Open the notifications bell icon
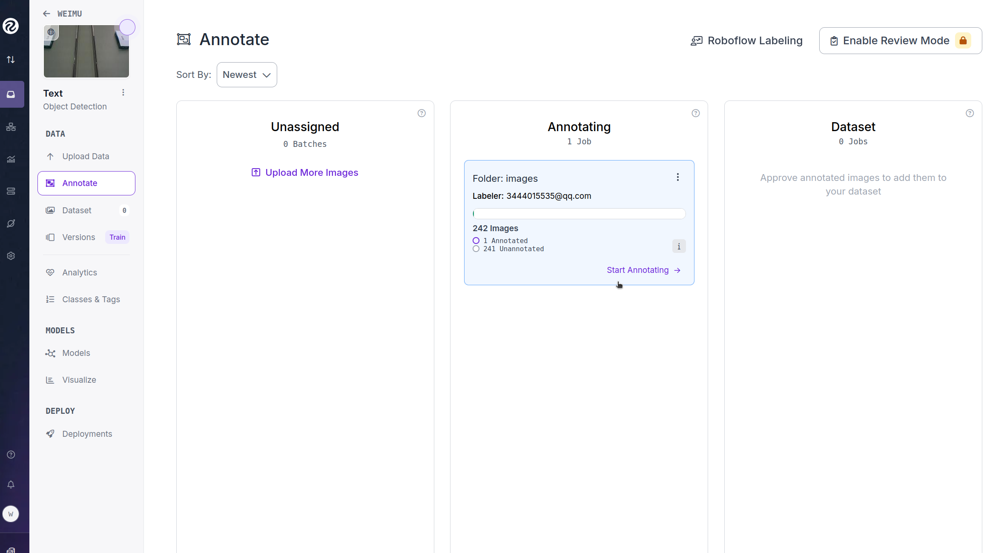1007x553 pixels. (x=11, y=484)
